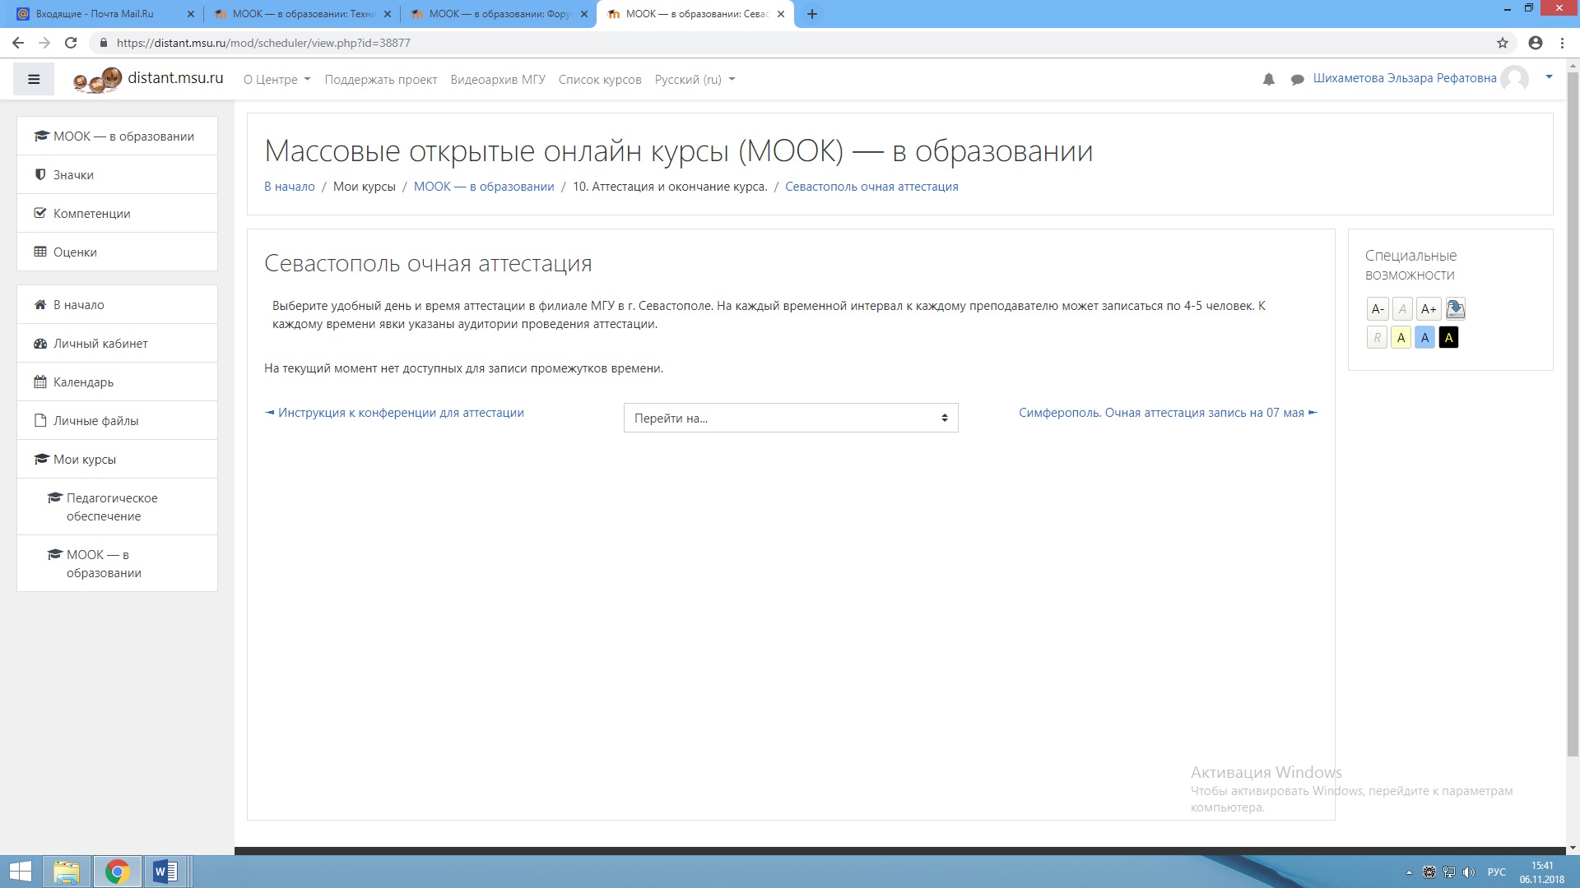
Task: Click 'A+' to increase font size
Action: (x=1428, y=308)
